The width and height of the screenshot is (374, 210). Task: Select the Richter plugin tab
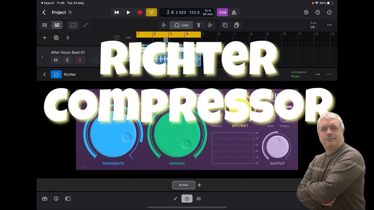coord(183,185)
